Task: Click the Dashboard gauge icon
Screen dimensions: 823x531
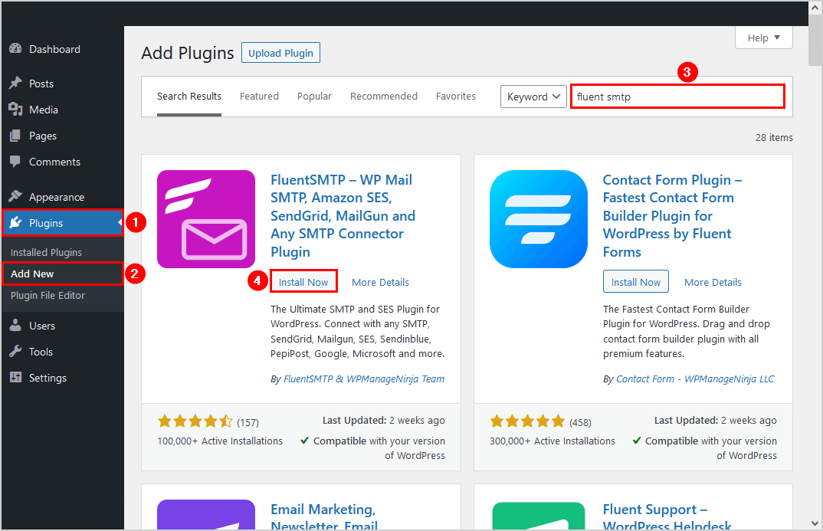Action: click(16, 49)
